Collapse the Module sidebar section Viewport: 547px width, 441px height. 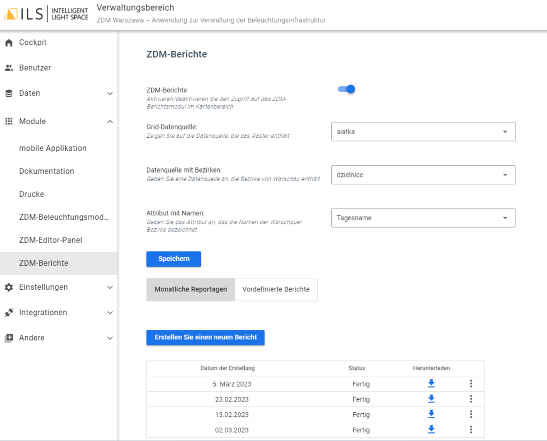pyautogui.click(x=110, y=122)
